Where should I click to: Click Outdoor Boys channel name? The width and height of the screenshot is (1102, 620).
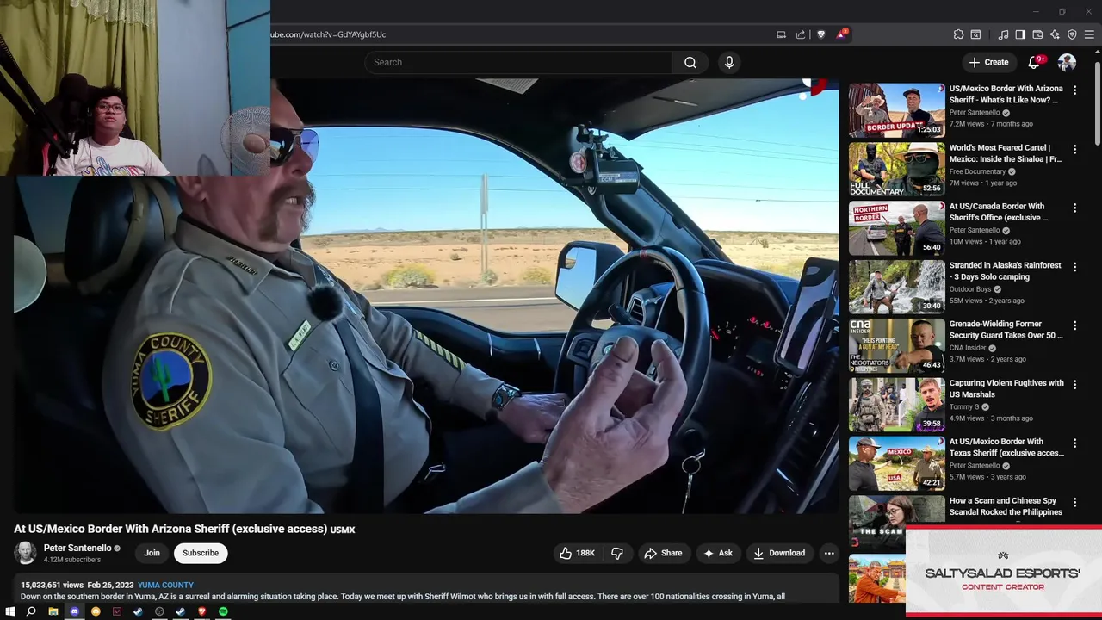pos(970,289)
